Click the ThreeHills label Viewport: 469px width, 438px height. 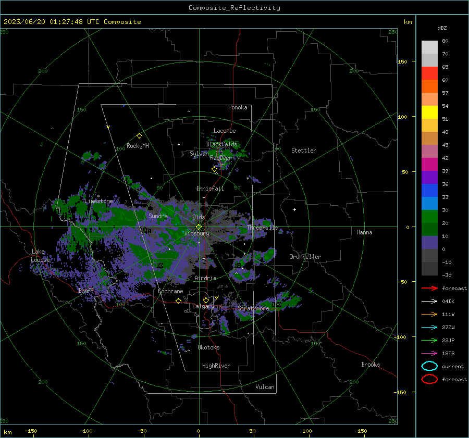262,228
